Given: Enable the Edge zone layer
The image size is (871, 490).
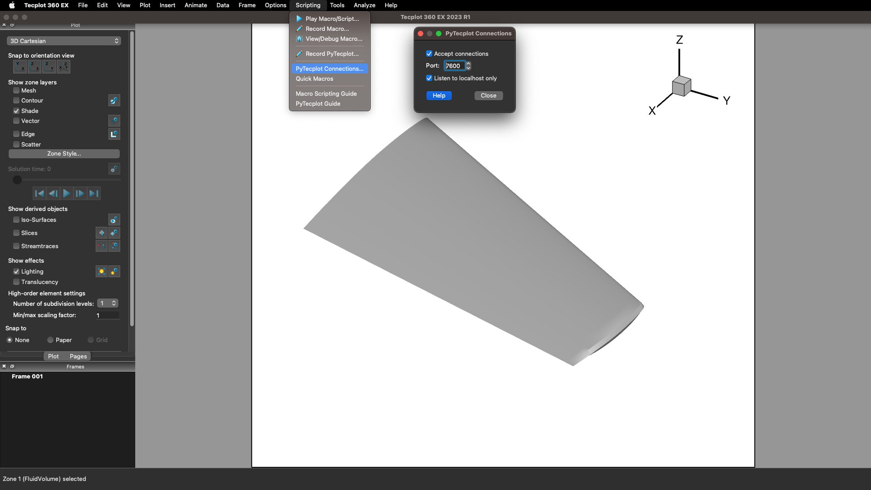Looking at the screenshot, I should click(x=16, y=134).
